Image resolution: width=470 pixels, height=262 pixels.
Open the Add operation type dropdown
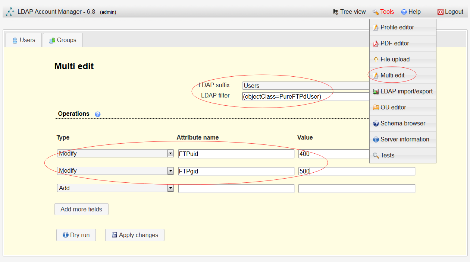point(115,188)
